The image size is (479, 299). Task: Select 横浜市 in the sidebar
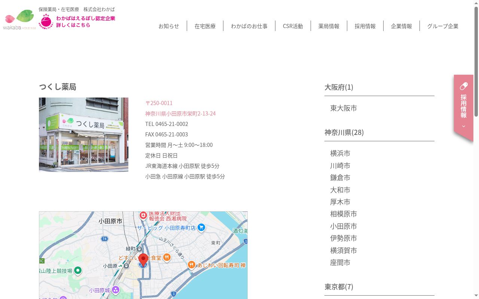[340, 153]
